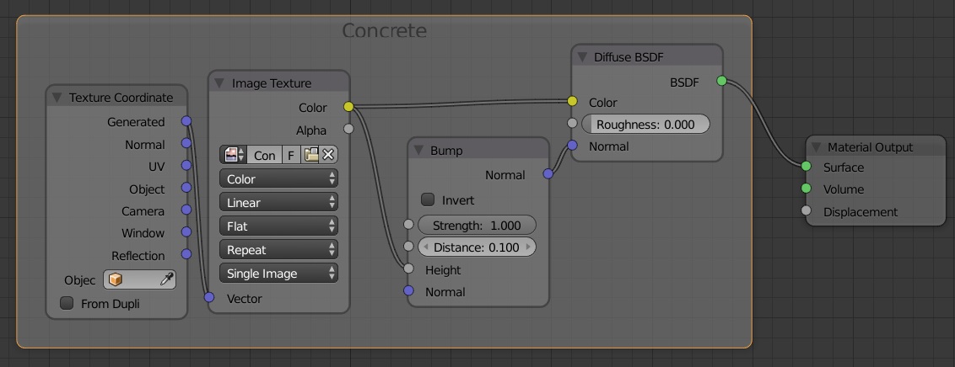Click the object eyedropper icon
The height and width of the screenshot is (367, 955).
[166, 280]
